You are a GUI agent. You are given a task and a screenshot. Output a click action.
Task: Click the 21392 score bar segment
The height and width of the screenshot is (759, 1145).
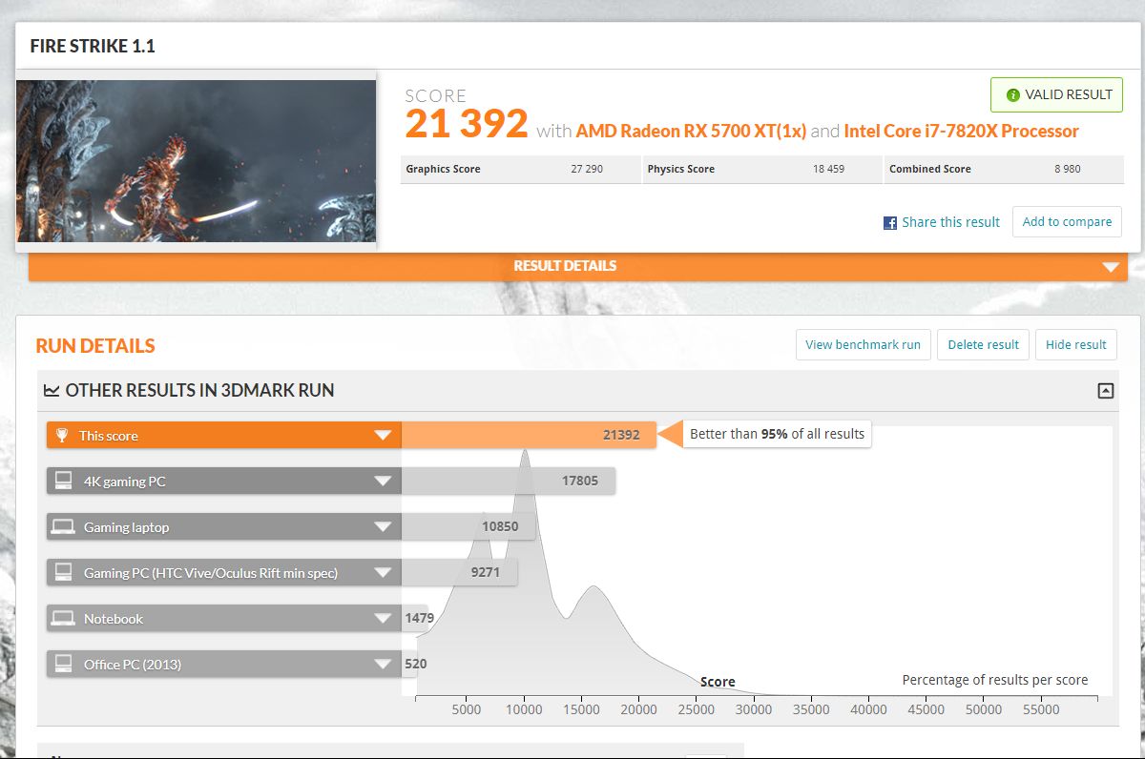pos(529,436)
